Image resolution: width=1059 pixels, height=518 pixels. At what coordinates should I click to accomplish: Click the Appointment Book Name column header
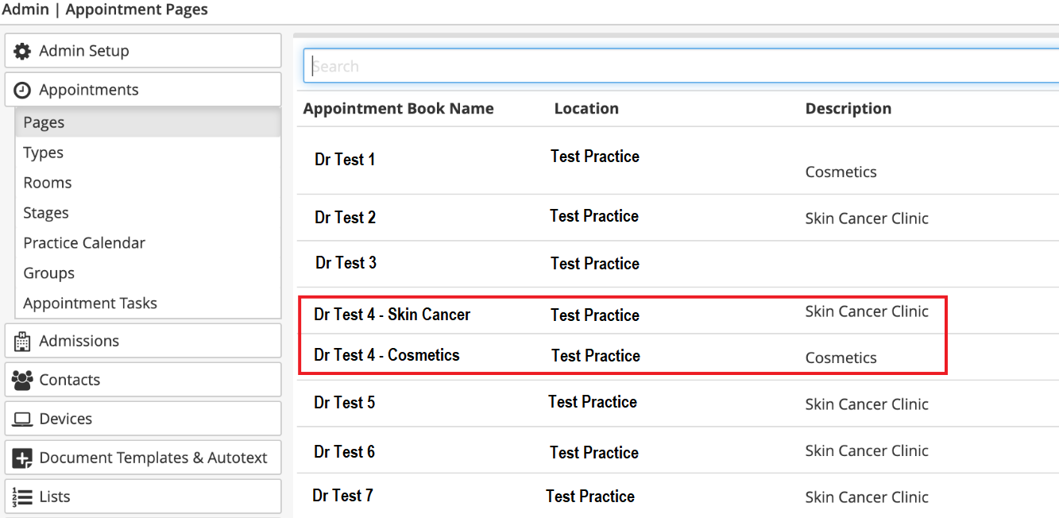click(x=398, y=109)
